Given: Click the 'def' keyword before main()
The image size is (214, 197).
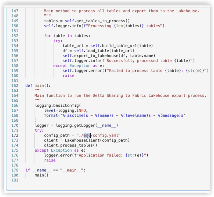Looking at the screenshot, I should (29, 86).
